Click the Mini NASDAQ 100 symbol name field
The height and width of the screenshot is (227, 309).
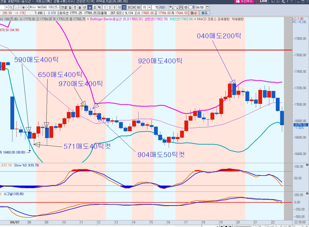[x=45, y=7]
